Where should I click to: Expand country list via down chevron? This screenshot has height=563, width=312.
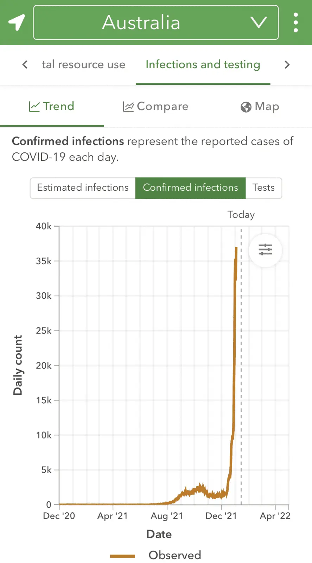[259, 23]
